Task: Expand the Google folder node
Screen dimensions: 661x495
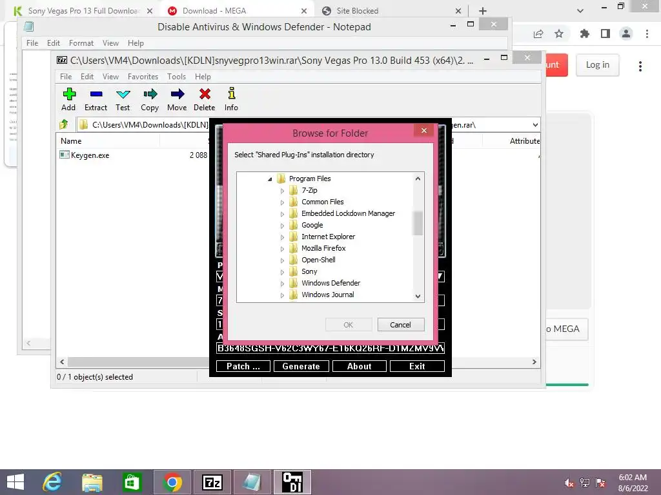Action: coord(283,226)
